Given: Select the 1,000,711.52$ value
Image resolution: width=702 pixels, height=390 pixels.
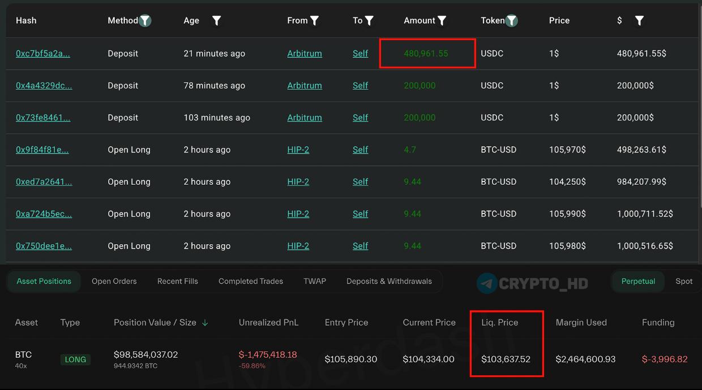Looking at the screenshot, I should click(645, 214).
